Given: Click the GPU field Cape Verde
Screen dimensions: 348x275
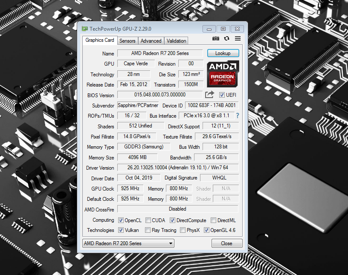Looking at the screenshot, I should 136,64.
